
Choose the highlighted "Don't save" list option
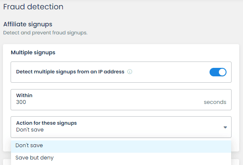[x=121, y=146]
